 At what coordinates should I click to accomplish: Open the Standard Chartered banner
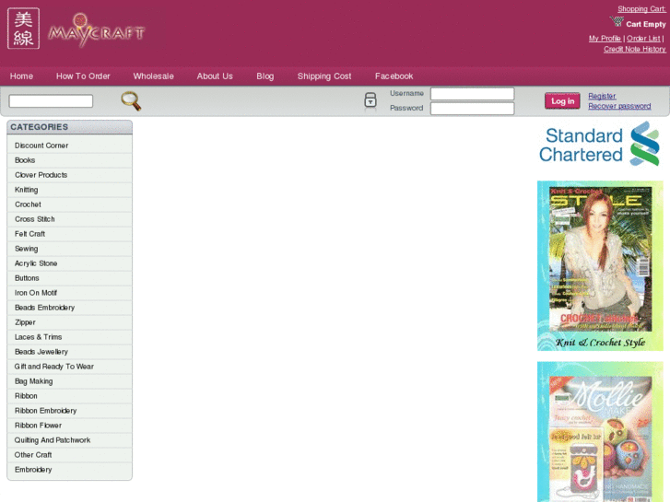tap(599, 144)
